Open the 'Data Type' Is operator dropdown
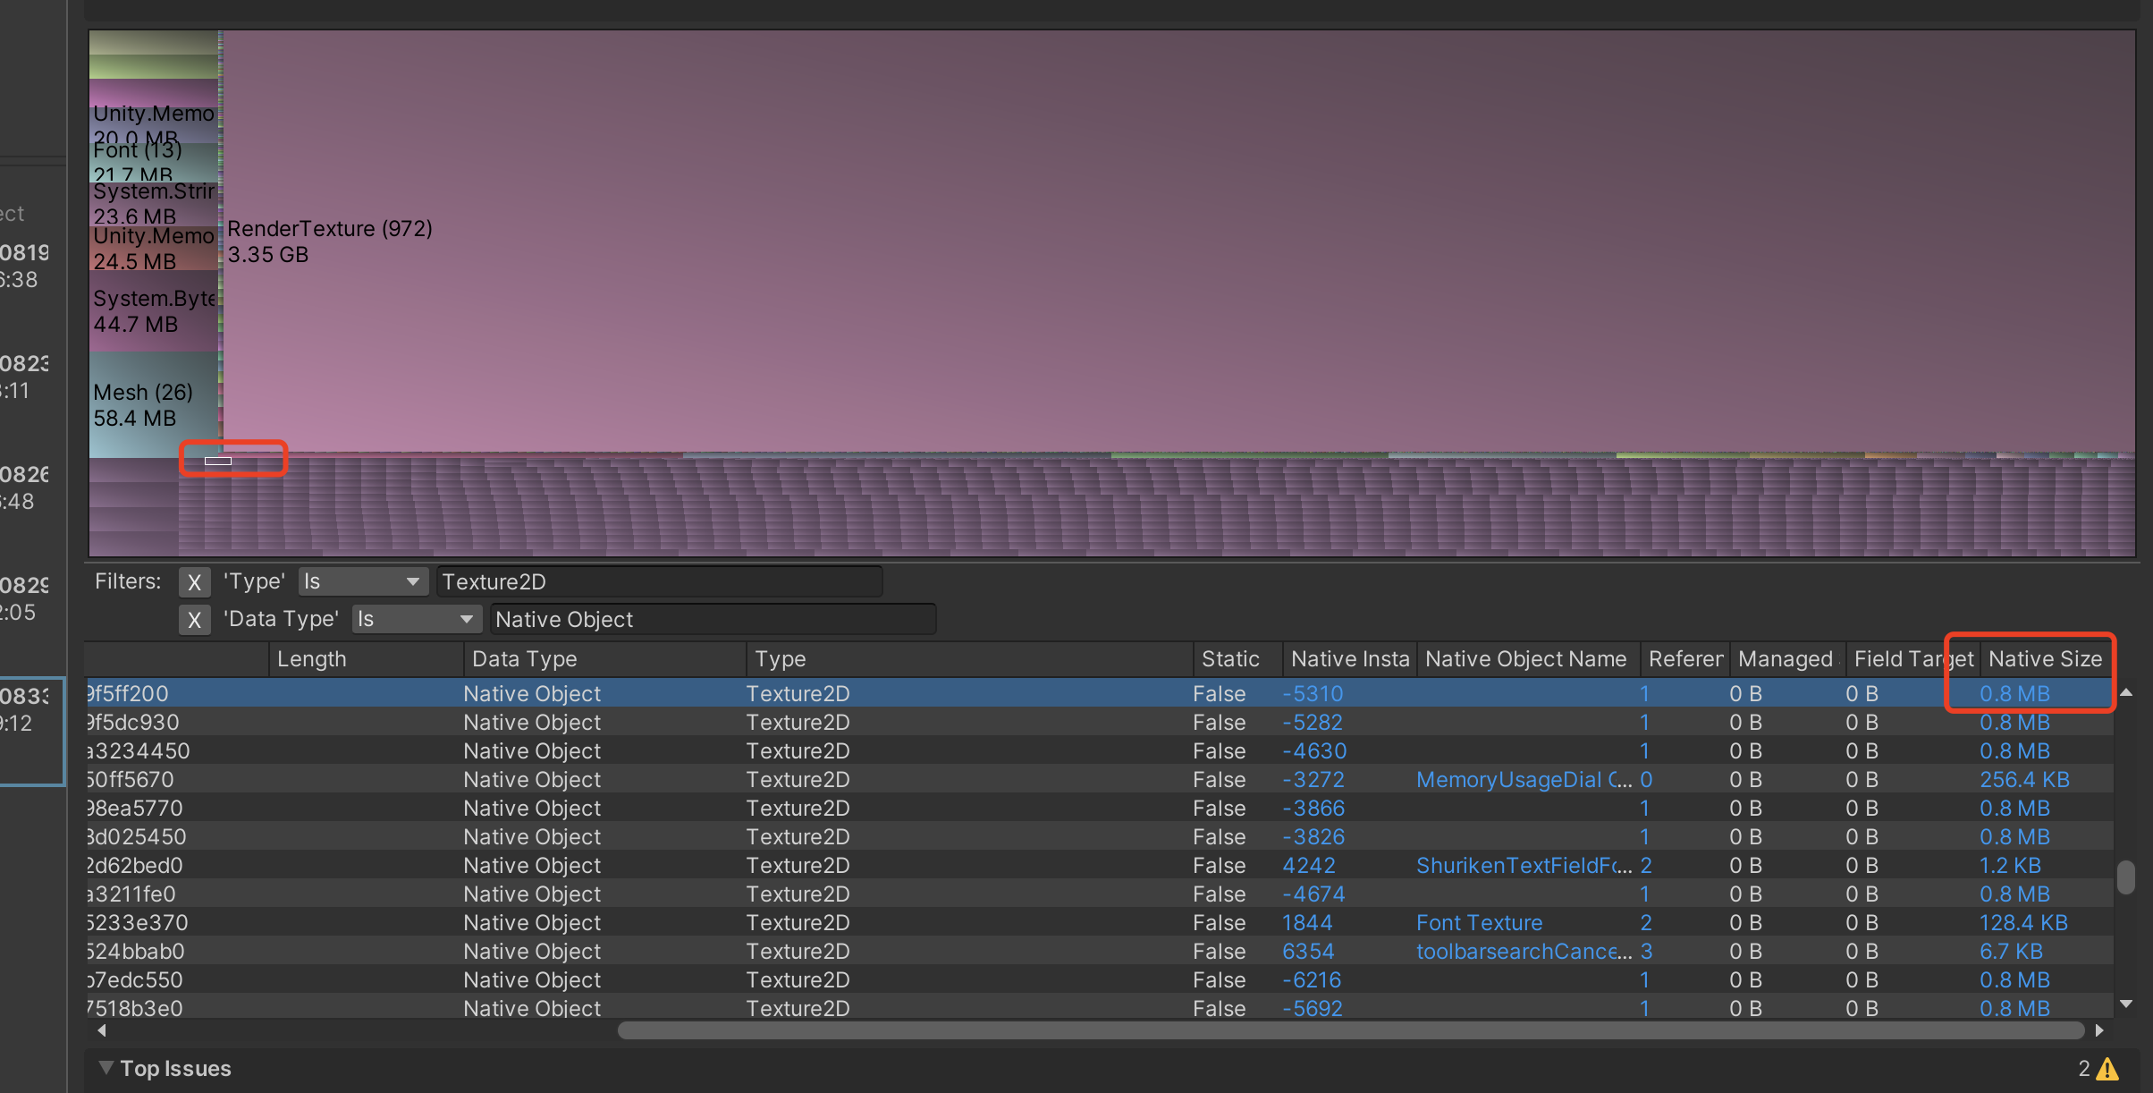This screenshot has width=2153, height=1093. click(x=416, y=620)
